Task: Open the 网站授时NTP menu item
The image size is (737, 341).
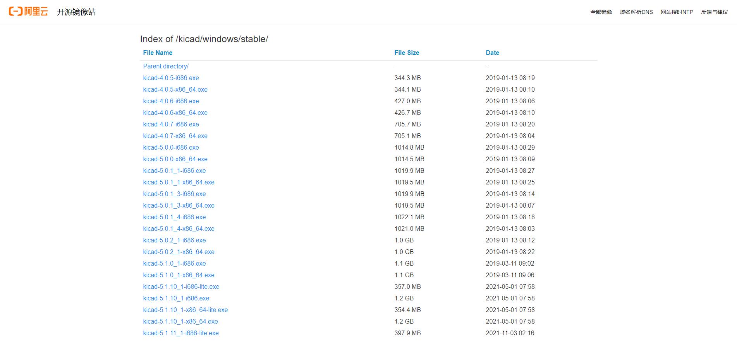Action: (677, 12)
